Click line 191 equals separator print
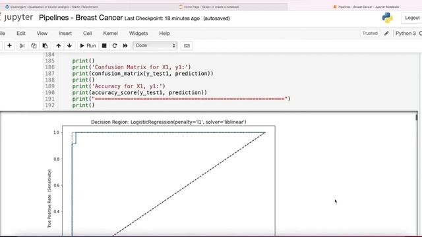The height and width of the screenshot is (237, 422). (181, 99)
